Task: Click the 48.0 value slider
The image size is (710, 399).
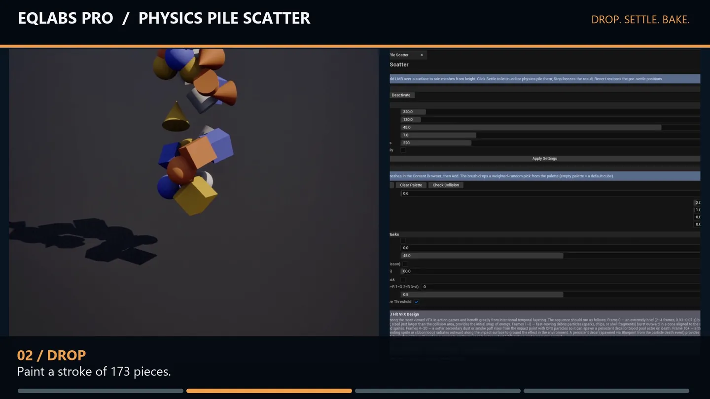Action: click(551, 128)
